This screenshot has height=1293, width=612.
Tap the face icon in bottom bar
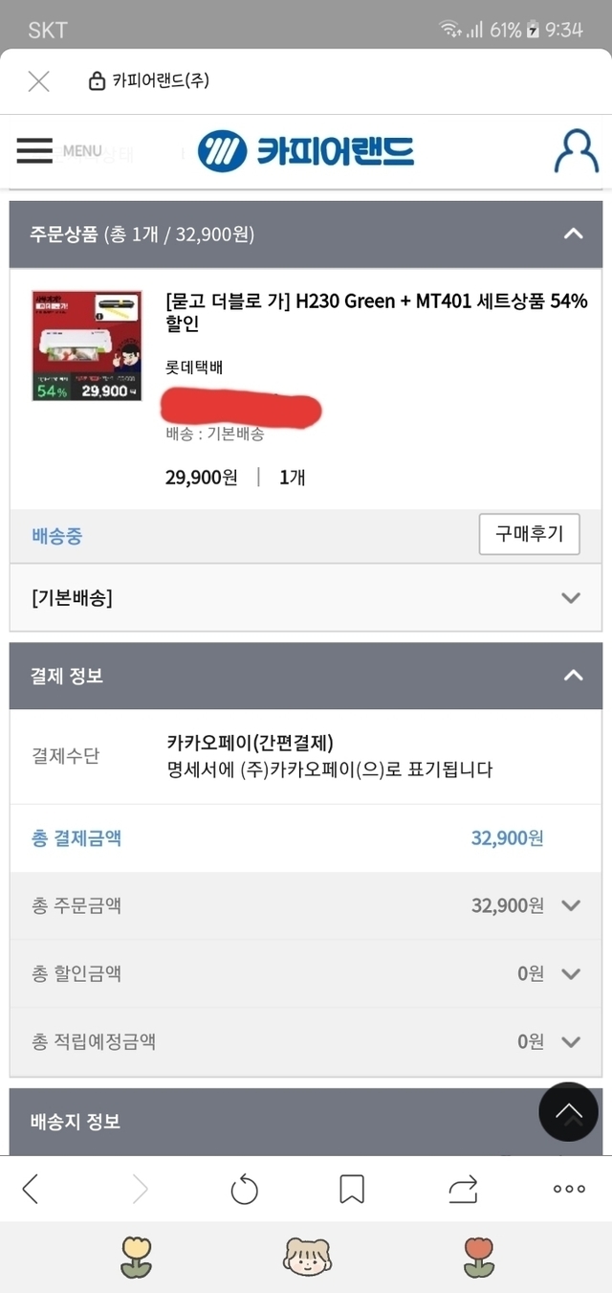point(306,1257)
